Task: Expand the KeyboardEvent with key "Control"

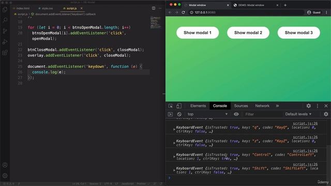Action: pyautogui.click(x=174, y=157)
